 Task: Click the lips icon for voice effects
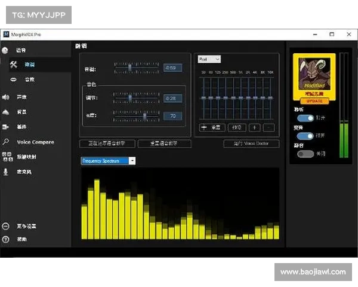pyautogui.click(x=14, y=80)
